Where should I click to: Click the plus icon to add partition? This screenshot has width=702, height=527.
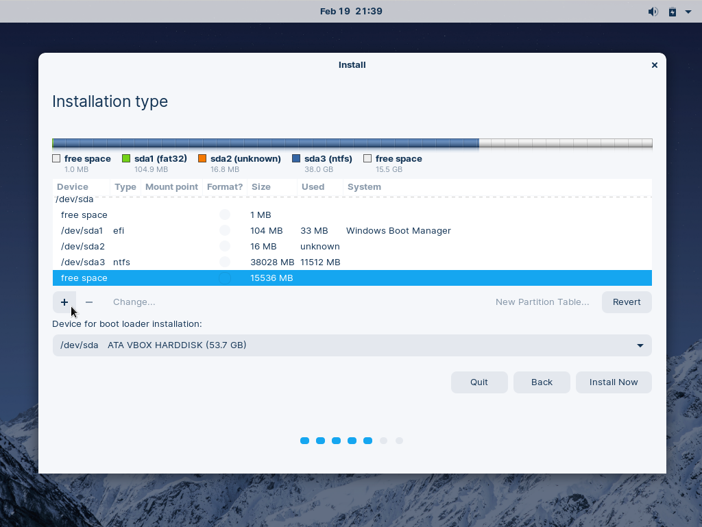(64, 302)
